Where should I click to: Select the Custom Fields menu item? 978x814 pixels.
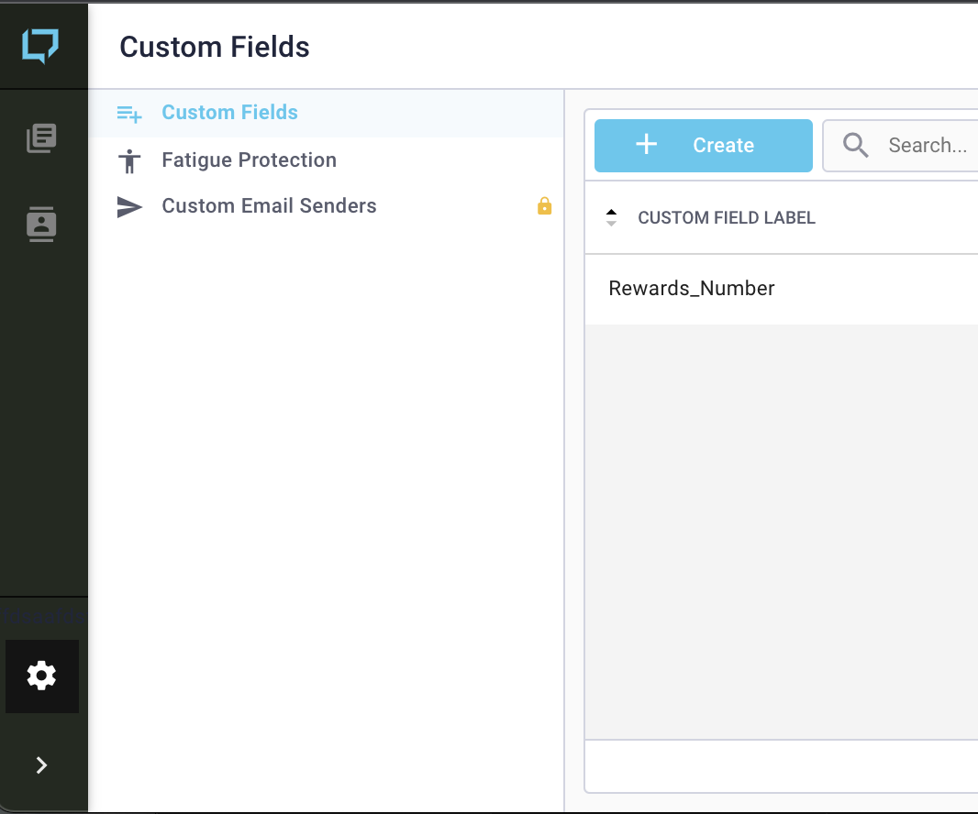coord(327,113)
